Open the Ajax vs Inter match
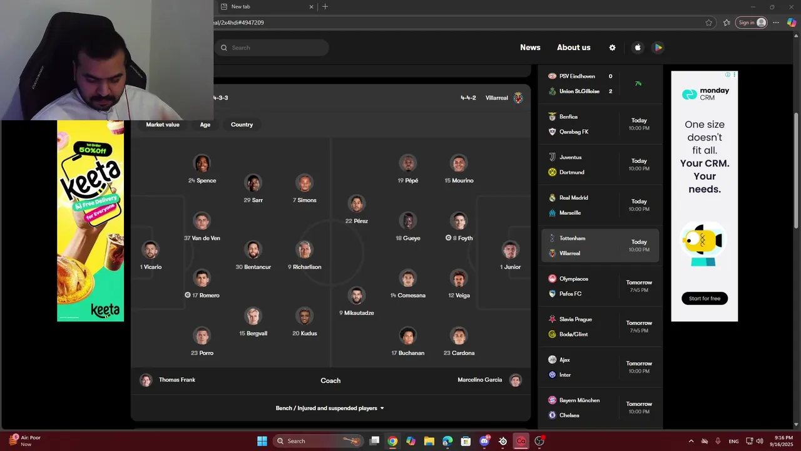Image resolution: width=801 pixels, height=451 pixels. [600, 367]
